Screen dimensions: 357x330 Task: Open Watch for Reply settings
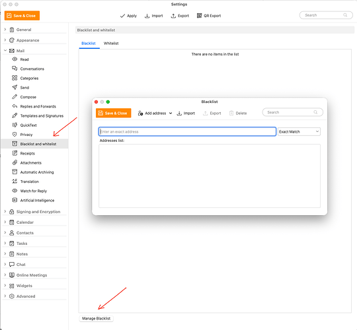click(x=33, y=191)
